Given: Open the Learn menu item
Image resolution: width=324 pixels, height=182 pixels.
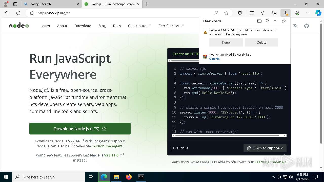Looking at the screenshot, I should [45, 26].
